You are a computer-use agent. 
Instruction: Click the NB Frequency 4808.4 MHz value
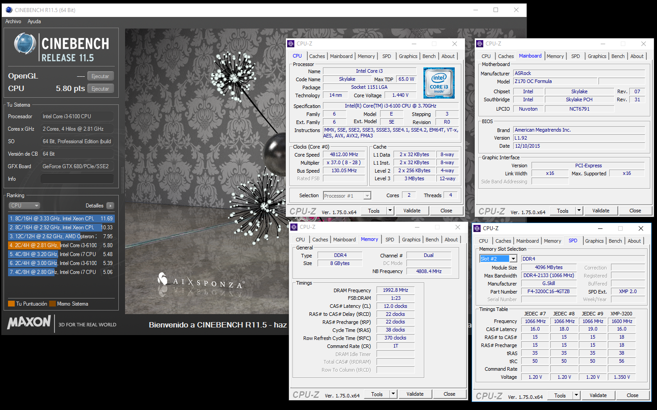pos(429,271)
